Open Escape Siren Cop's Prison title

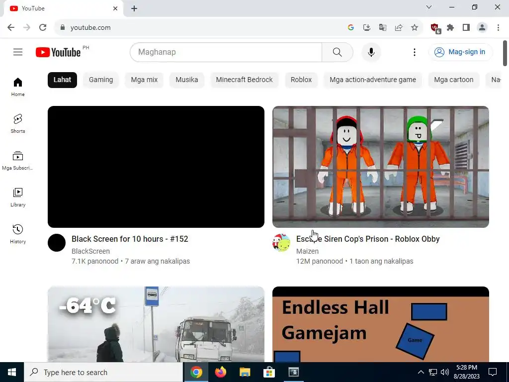[368, 239]
